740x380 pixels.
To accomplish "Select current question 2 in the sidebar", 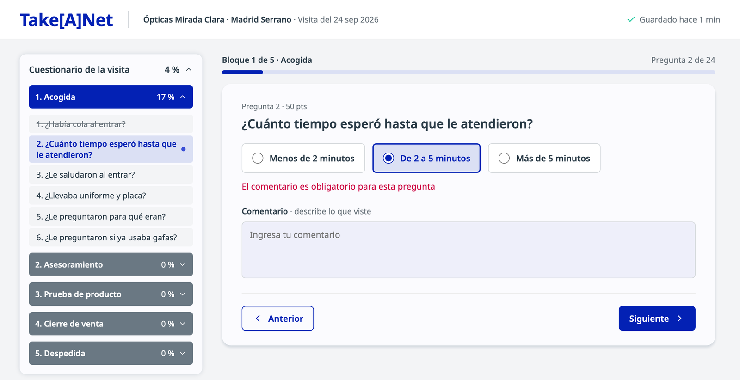I will click(x=111, y=149).
